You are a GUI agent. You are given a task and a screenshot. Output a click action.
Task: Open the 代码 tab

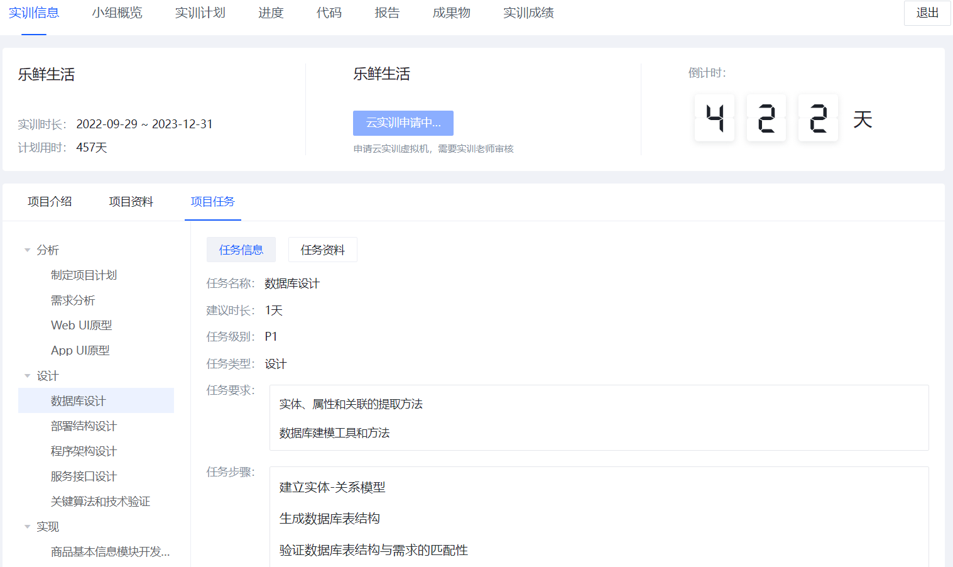(x=329, y=13)
